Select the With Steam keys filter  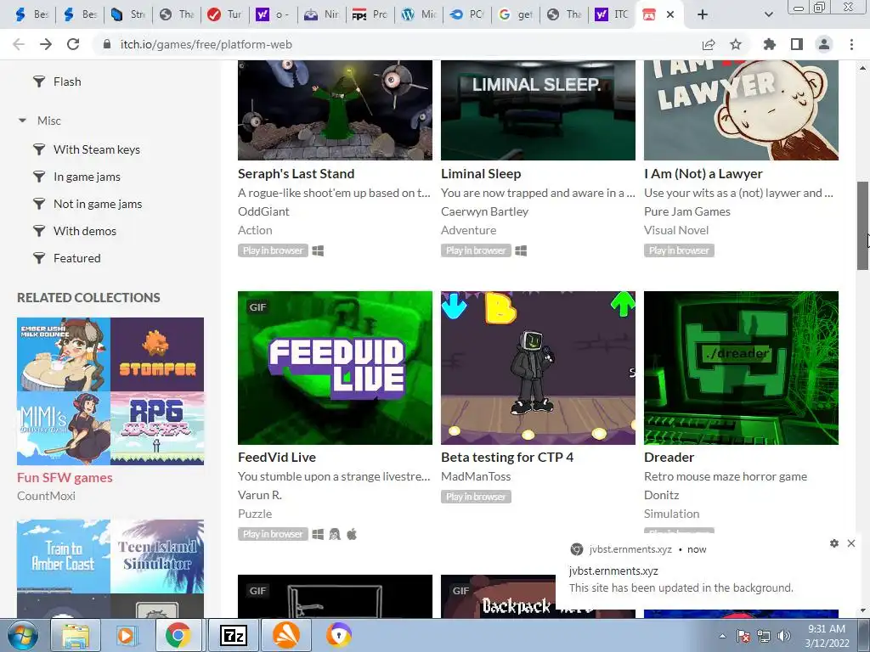[x=97, y=149]
